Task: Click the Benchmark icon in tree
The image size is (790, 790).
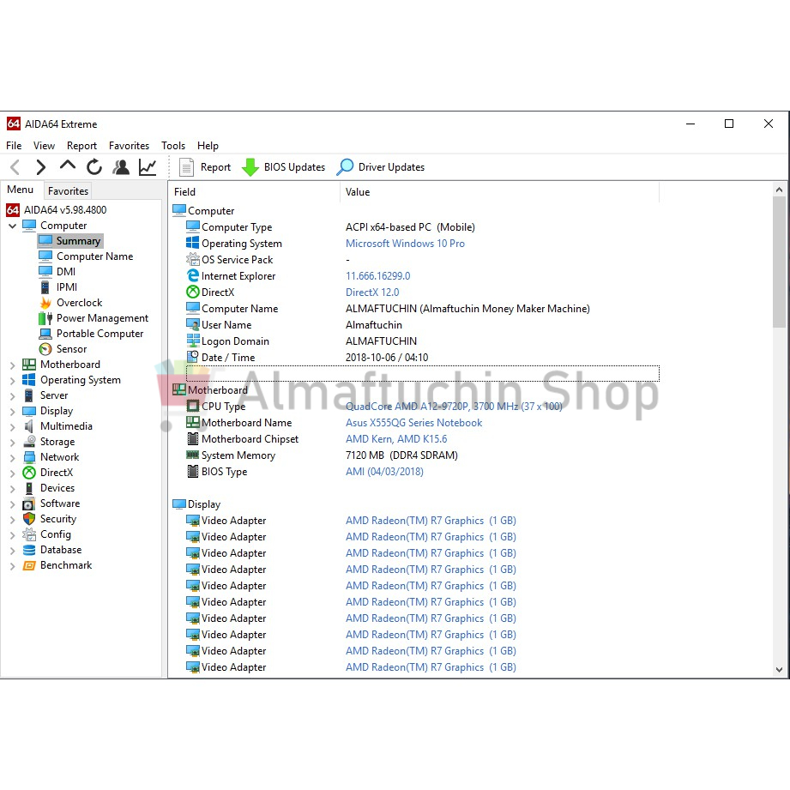Action: tap(29, 566)
